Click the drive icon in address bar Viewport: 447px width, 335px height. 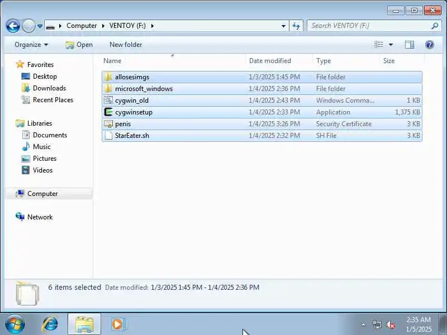(x=50, y=26)
